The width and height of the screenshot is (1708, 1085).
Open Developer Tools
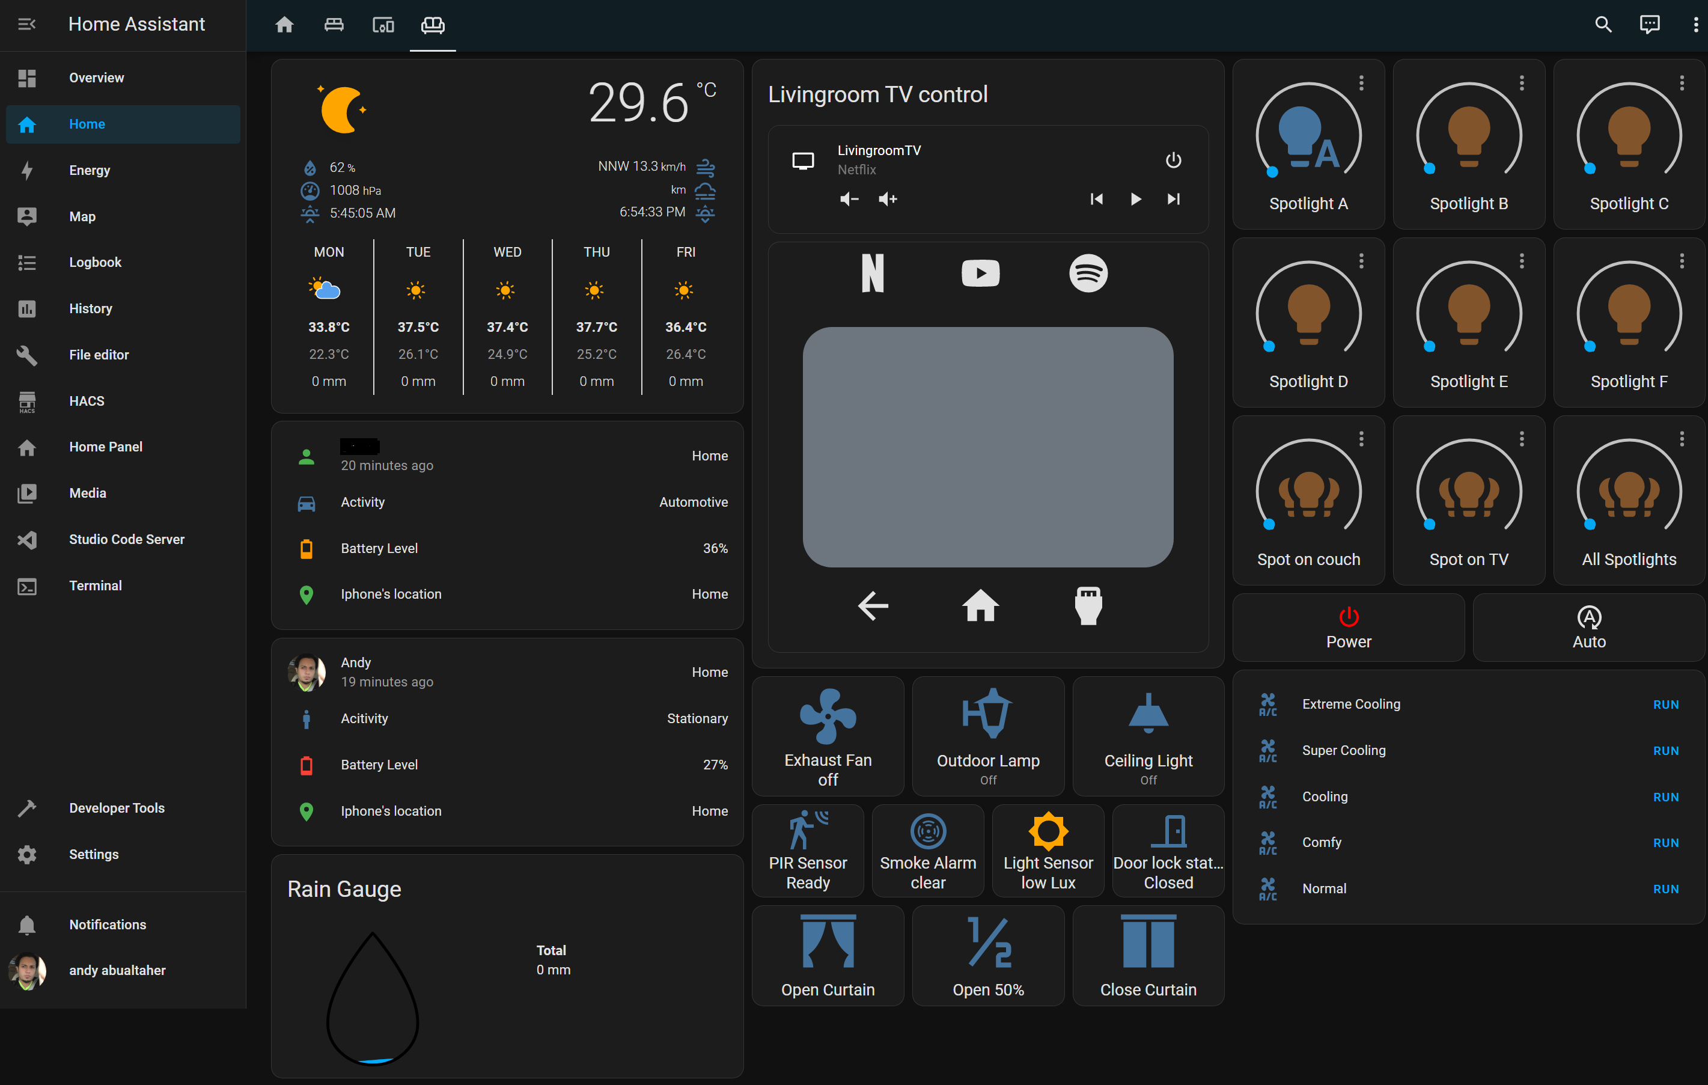tap(123, 808)
